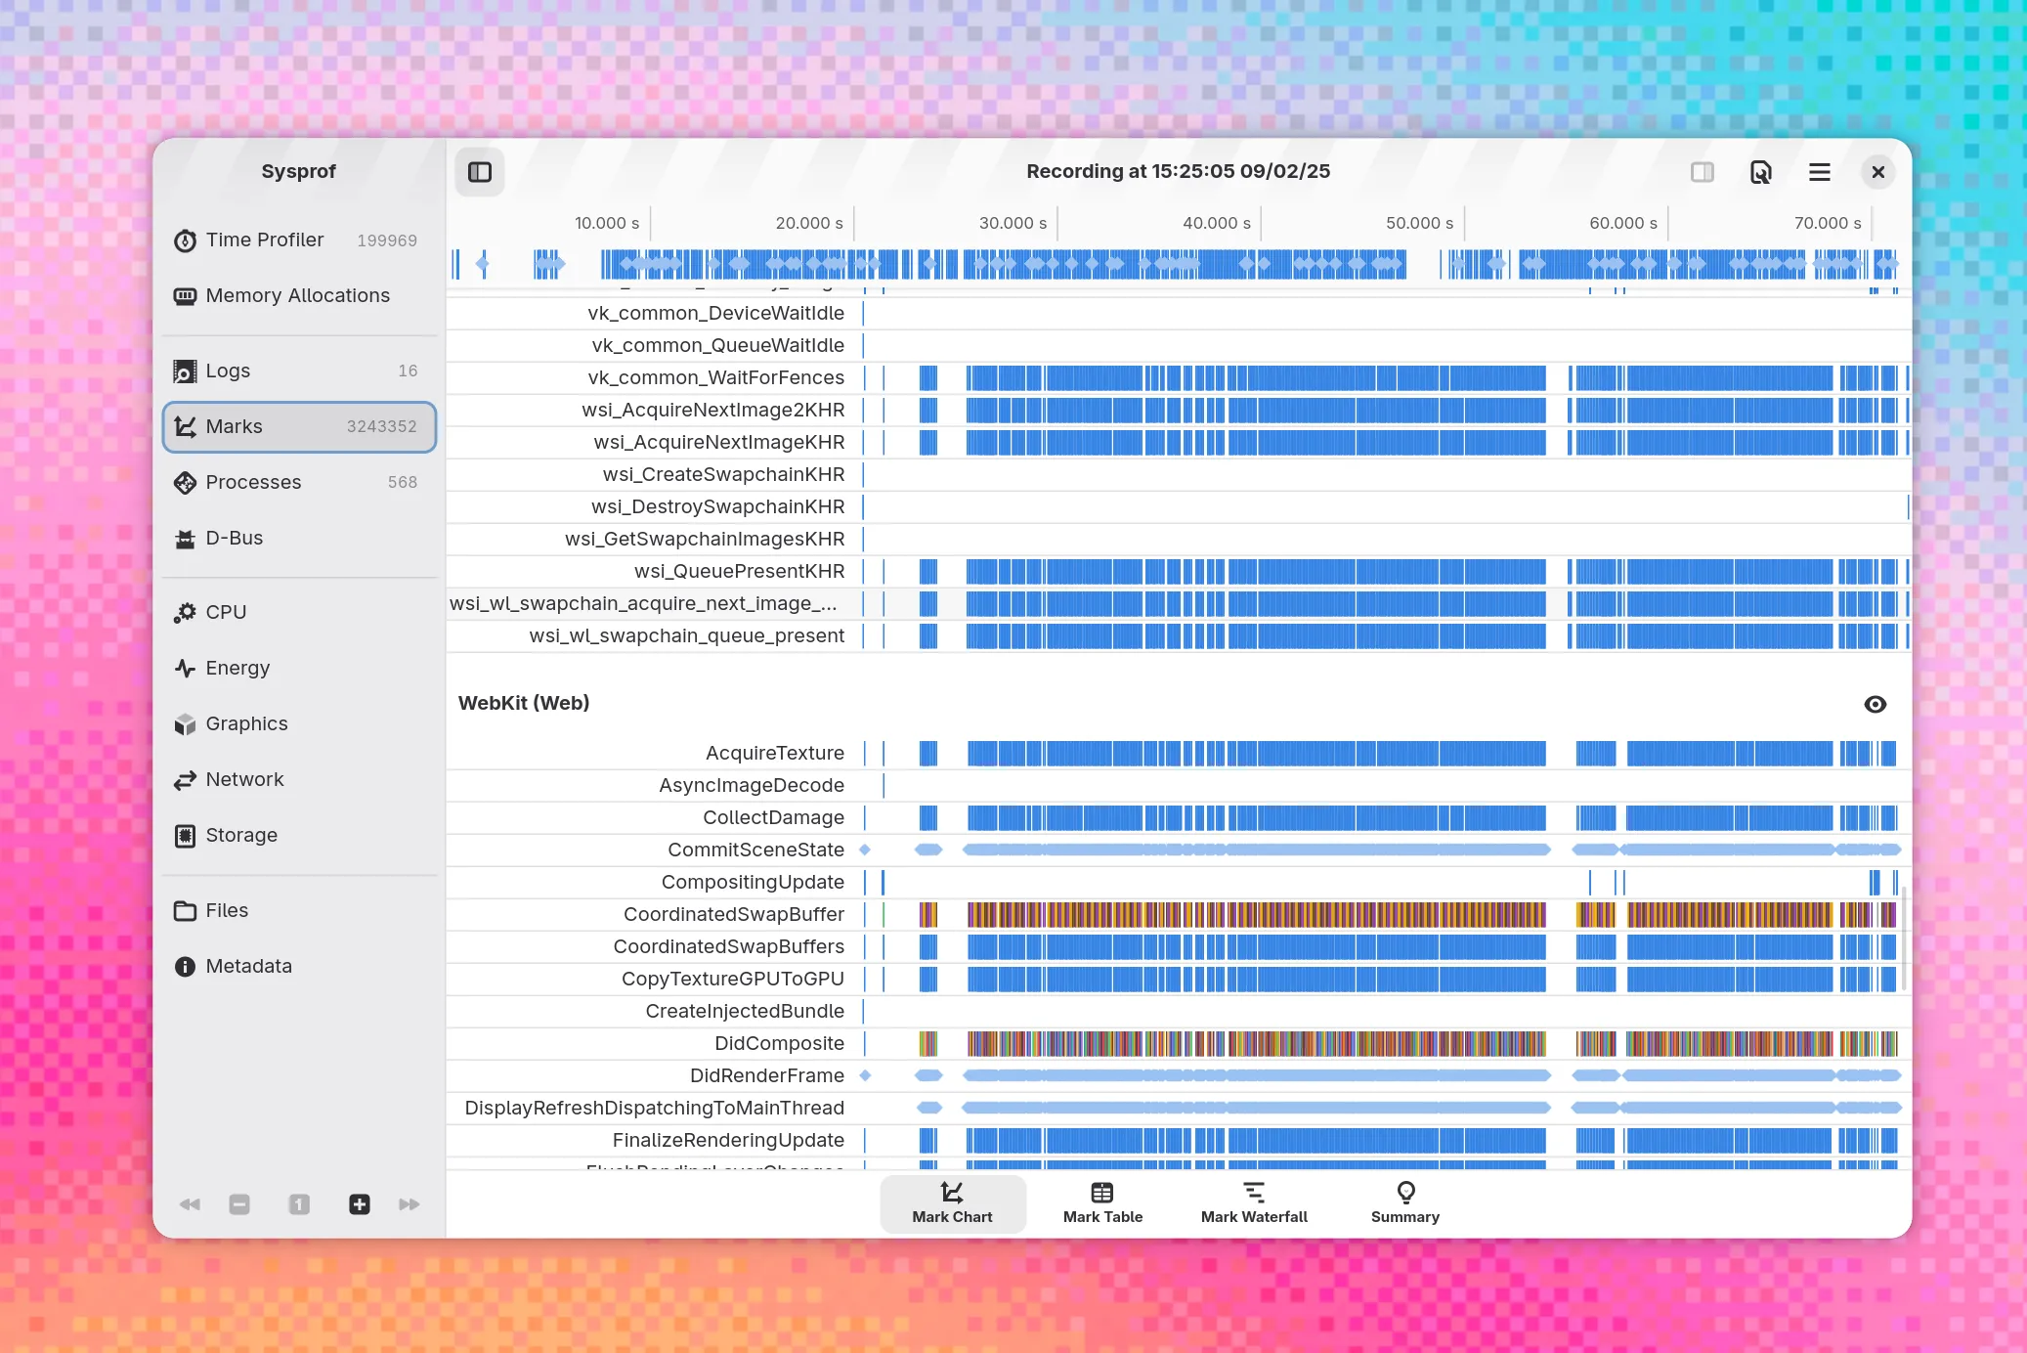Switch to the Mark Table tab

click(1102, 1202)
